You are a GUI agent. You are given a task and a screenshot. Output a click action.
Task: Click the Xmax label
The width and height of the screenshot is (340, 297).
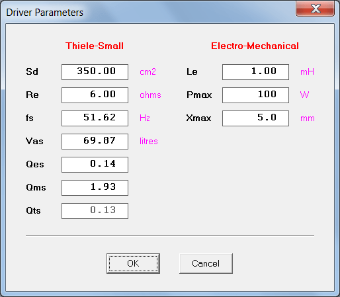(198, 118)
